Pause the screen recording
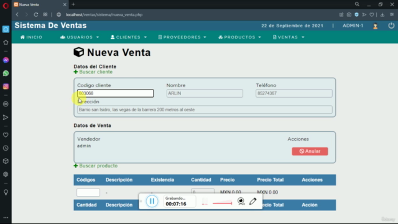The width and height of the screenshot is (398, 224). [x=152, y=201]
